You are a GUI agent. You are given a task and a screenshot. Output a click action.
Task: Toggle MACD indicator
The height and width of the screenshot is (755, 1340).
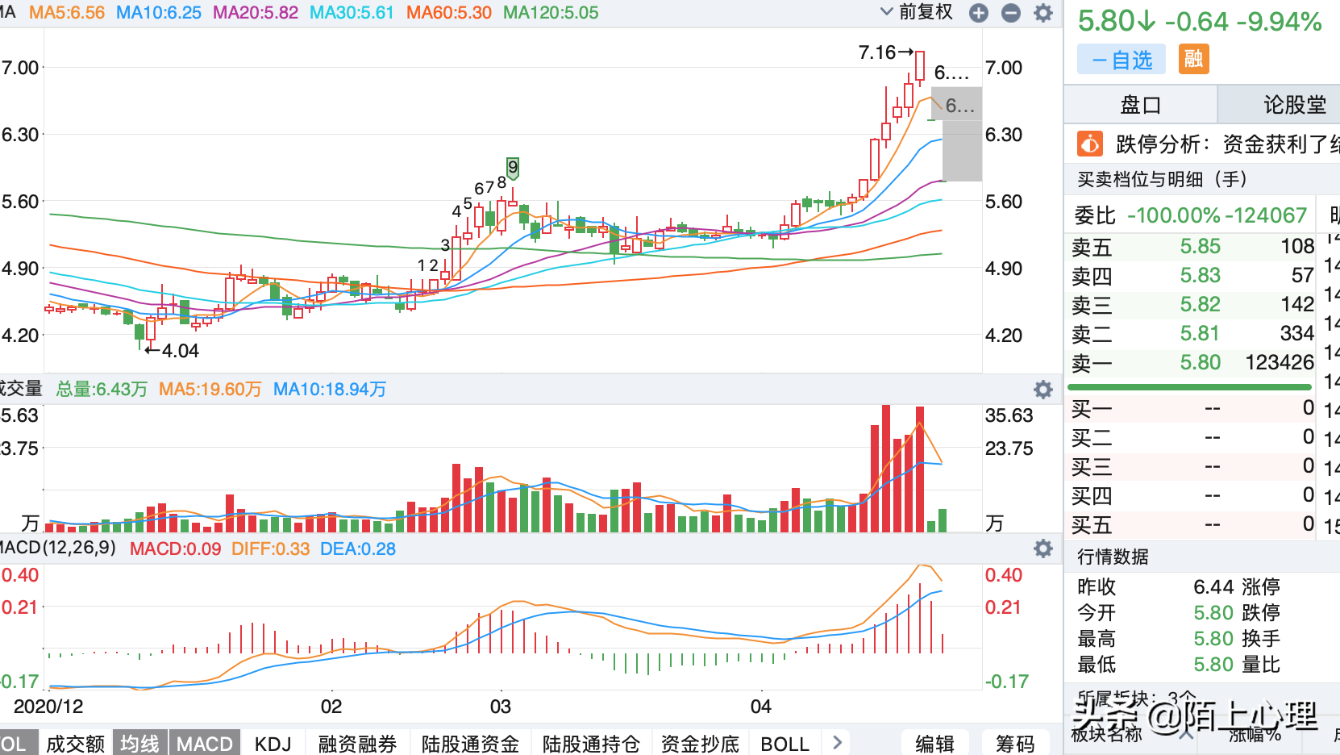coord(204,743)
